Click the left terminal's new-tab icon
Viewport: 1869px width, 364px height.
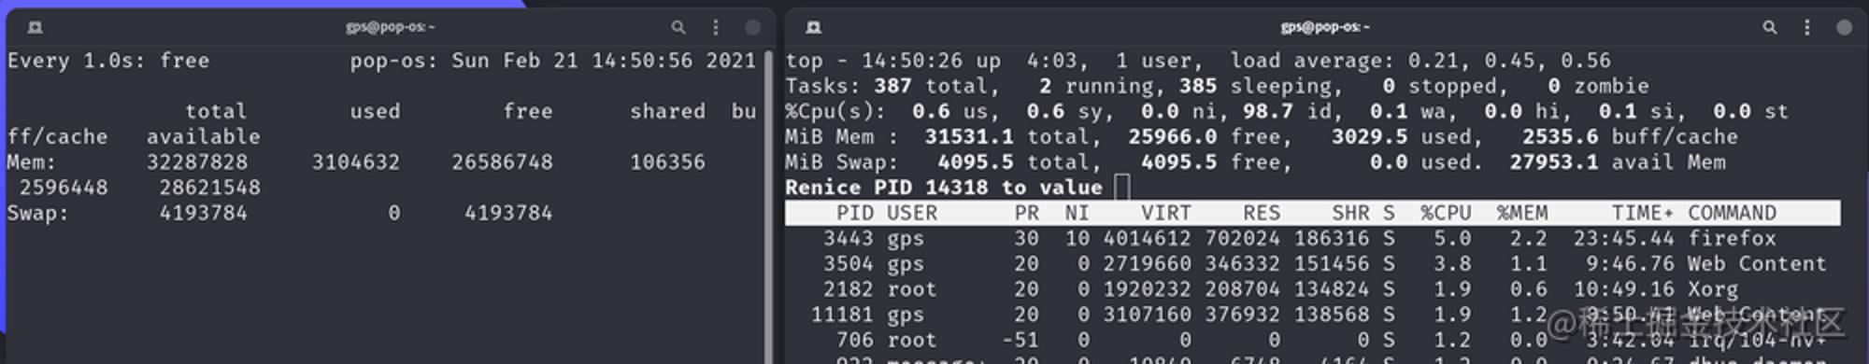click(x=36, y=28)
